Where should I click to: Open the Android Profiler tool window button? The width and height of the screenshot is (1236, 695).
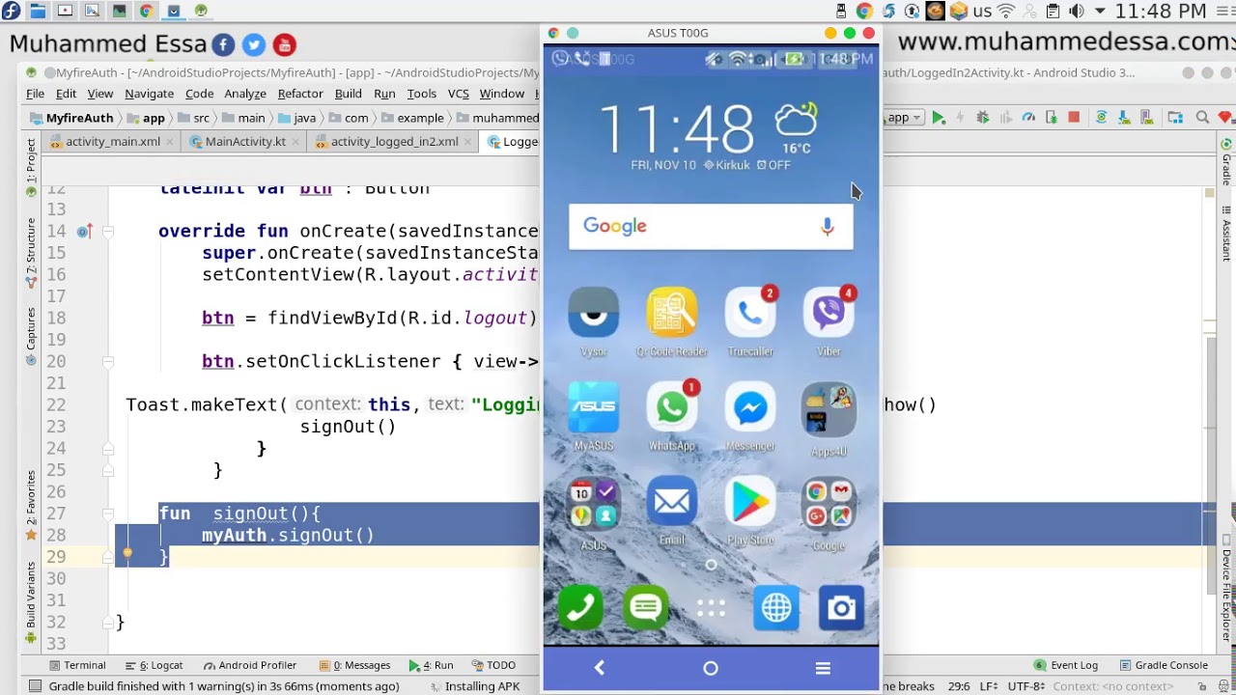coord(249,665)
